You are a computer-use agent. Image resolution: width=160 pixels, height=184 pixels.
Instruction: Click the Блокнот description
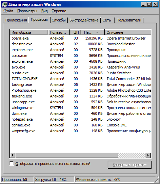114,119
